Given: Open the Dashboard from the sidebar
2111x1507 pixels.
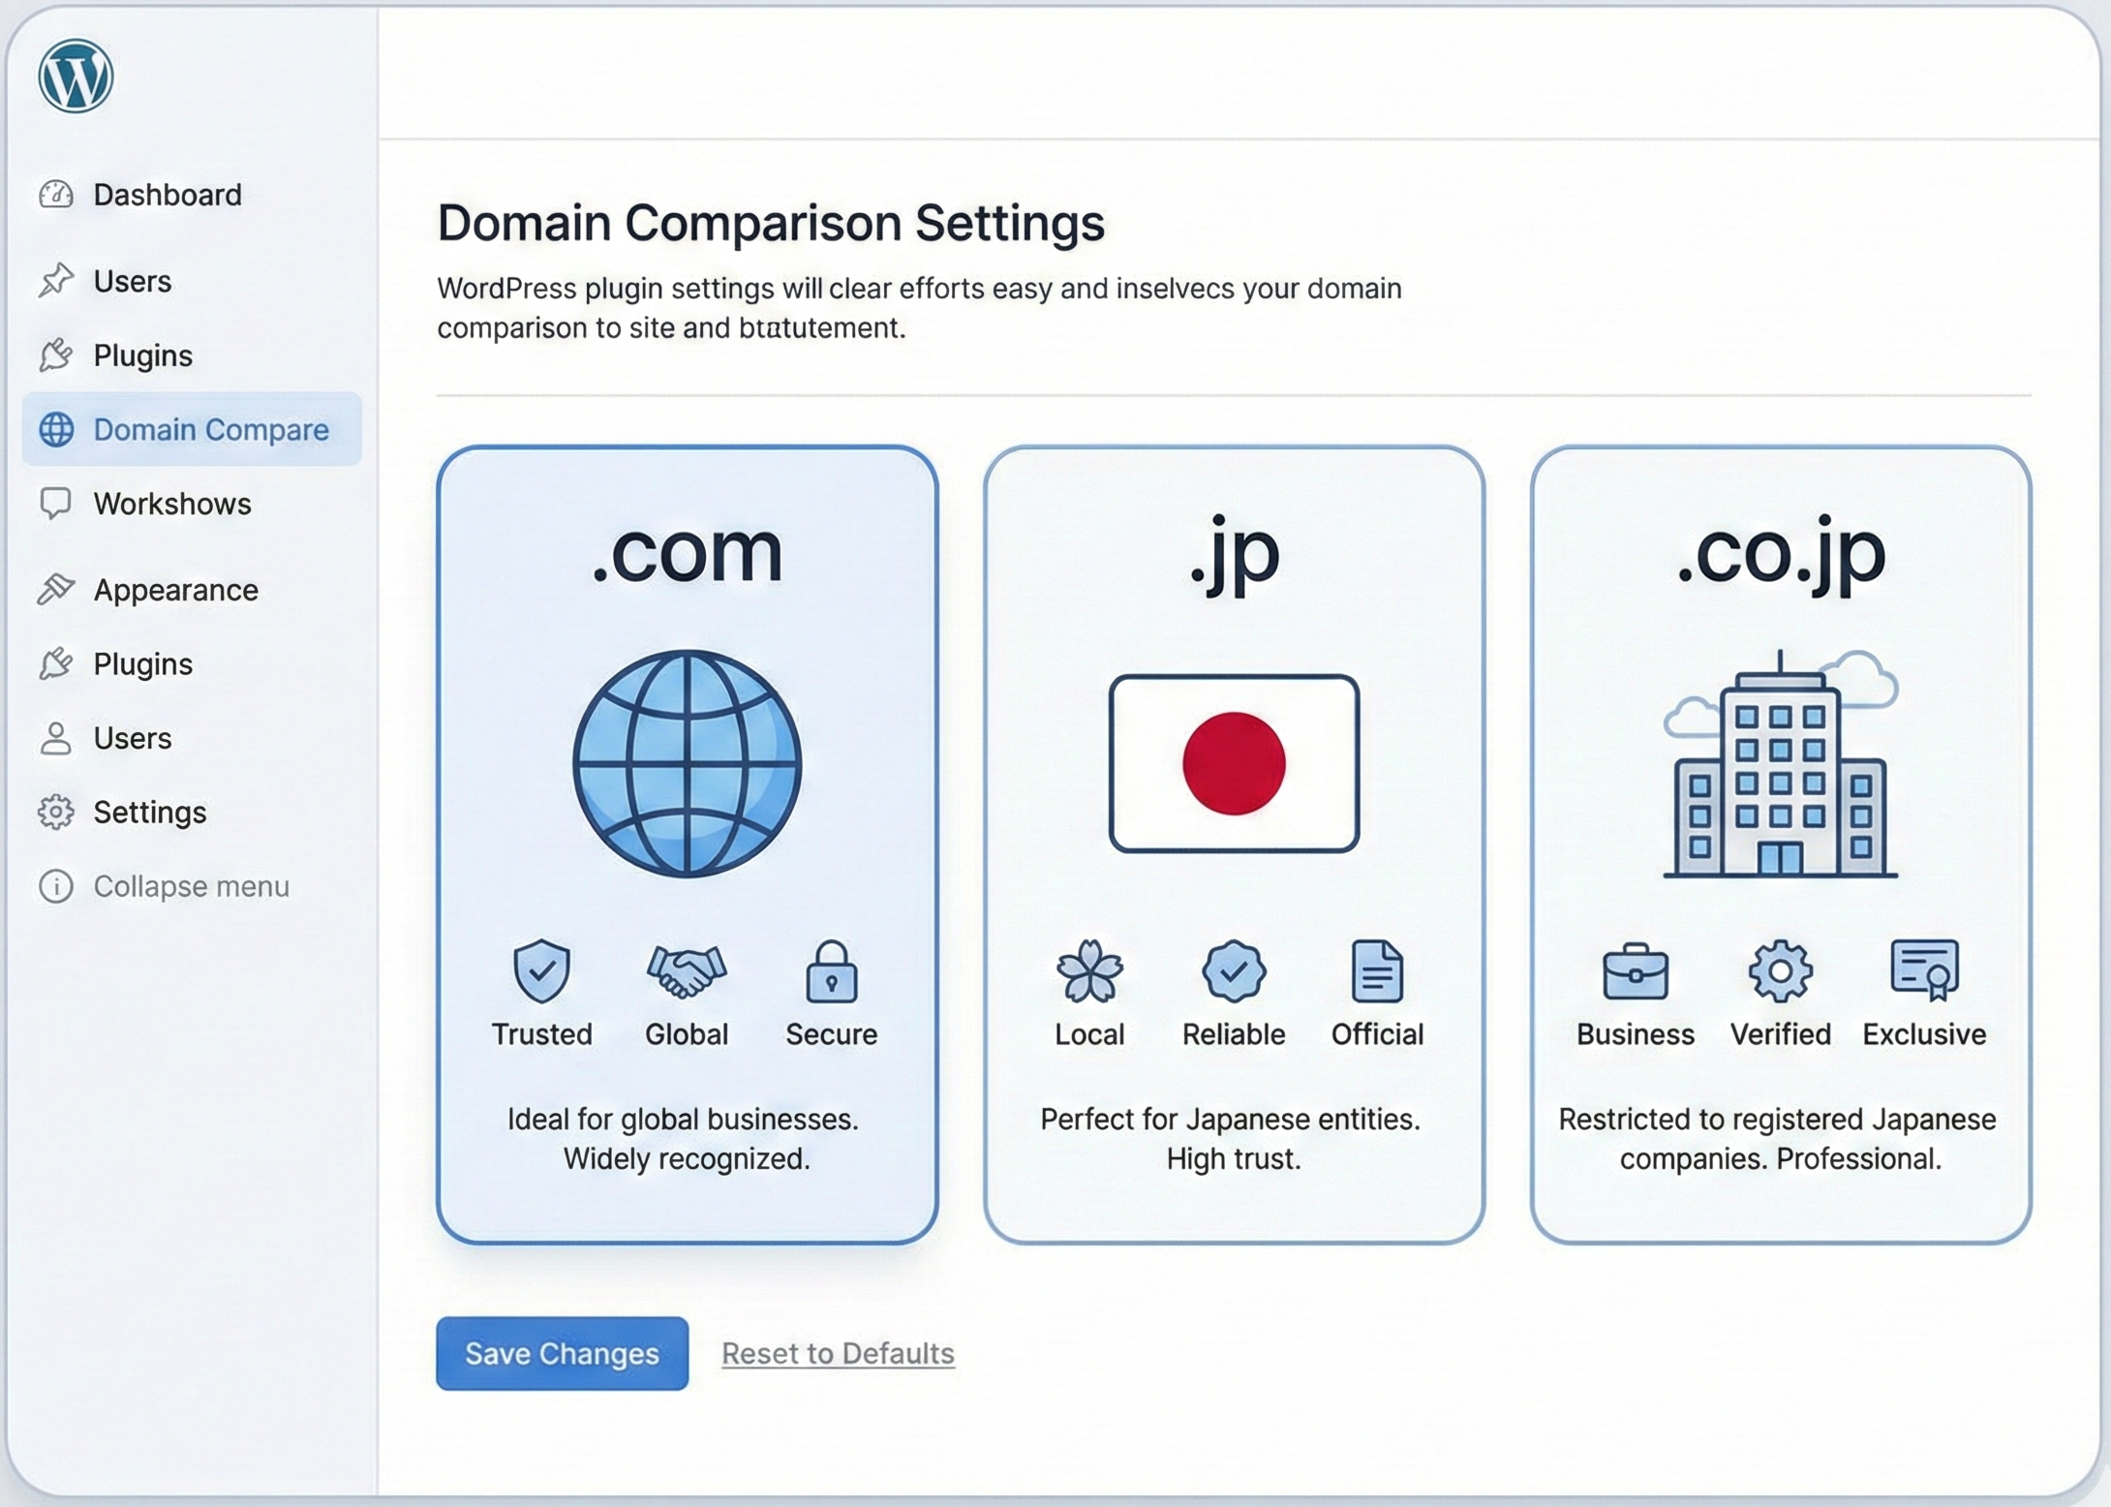Looking at the screenshot, I should click(166, 195).
